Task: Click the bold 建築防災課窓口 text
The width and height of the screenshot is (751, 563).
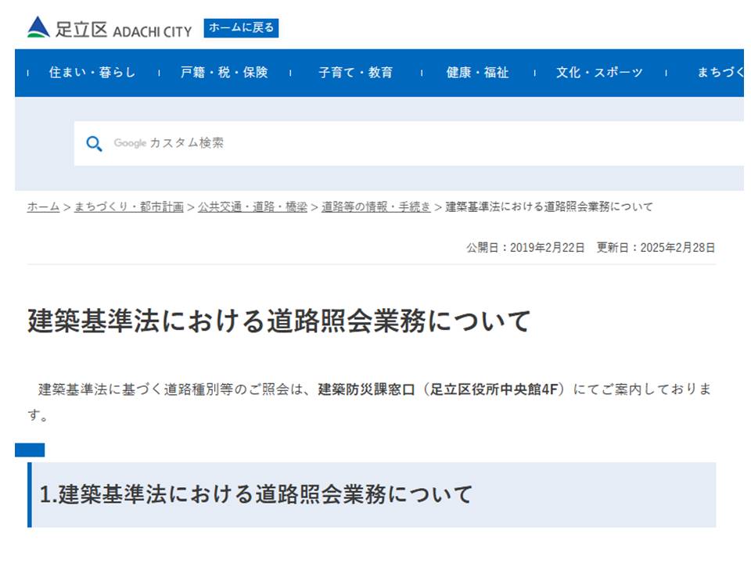Action: [367, 389]
